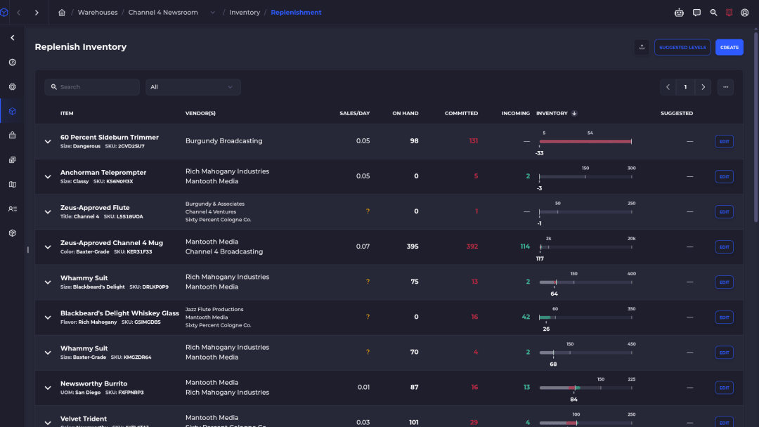The image size is (759, 427).
Task: Sort by Inventory column arrow
Action: (x=575, y=114)
